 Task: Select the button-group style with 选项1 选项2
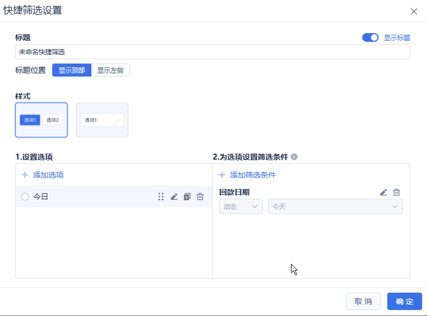[41, 120]
